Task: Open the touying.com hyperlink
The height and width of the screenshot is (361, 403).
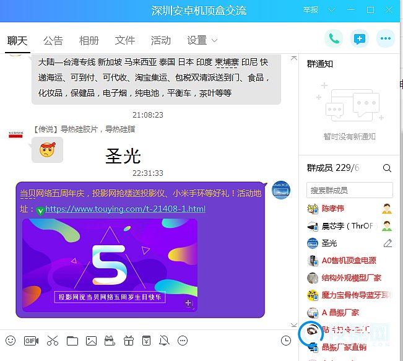Action: click(125, 209)
